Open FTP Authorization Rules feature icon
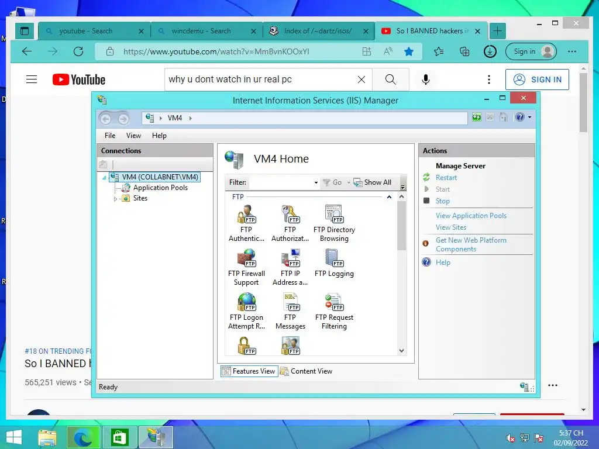The height and width of the screenshot is (449, 599). (290, 224)
